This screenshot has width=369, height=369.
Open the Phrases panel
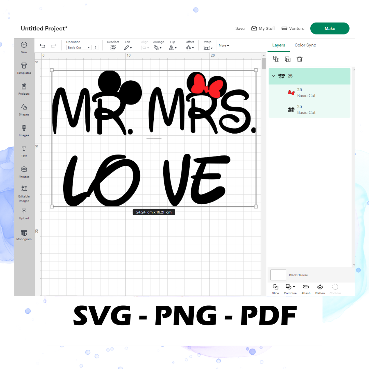[x=24, y=172]
